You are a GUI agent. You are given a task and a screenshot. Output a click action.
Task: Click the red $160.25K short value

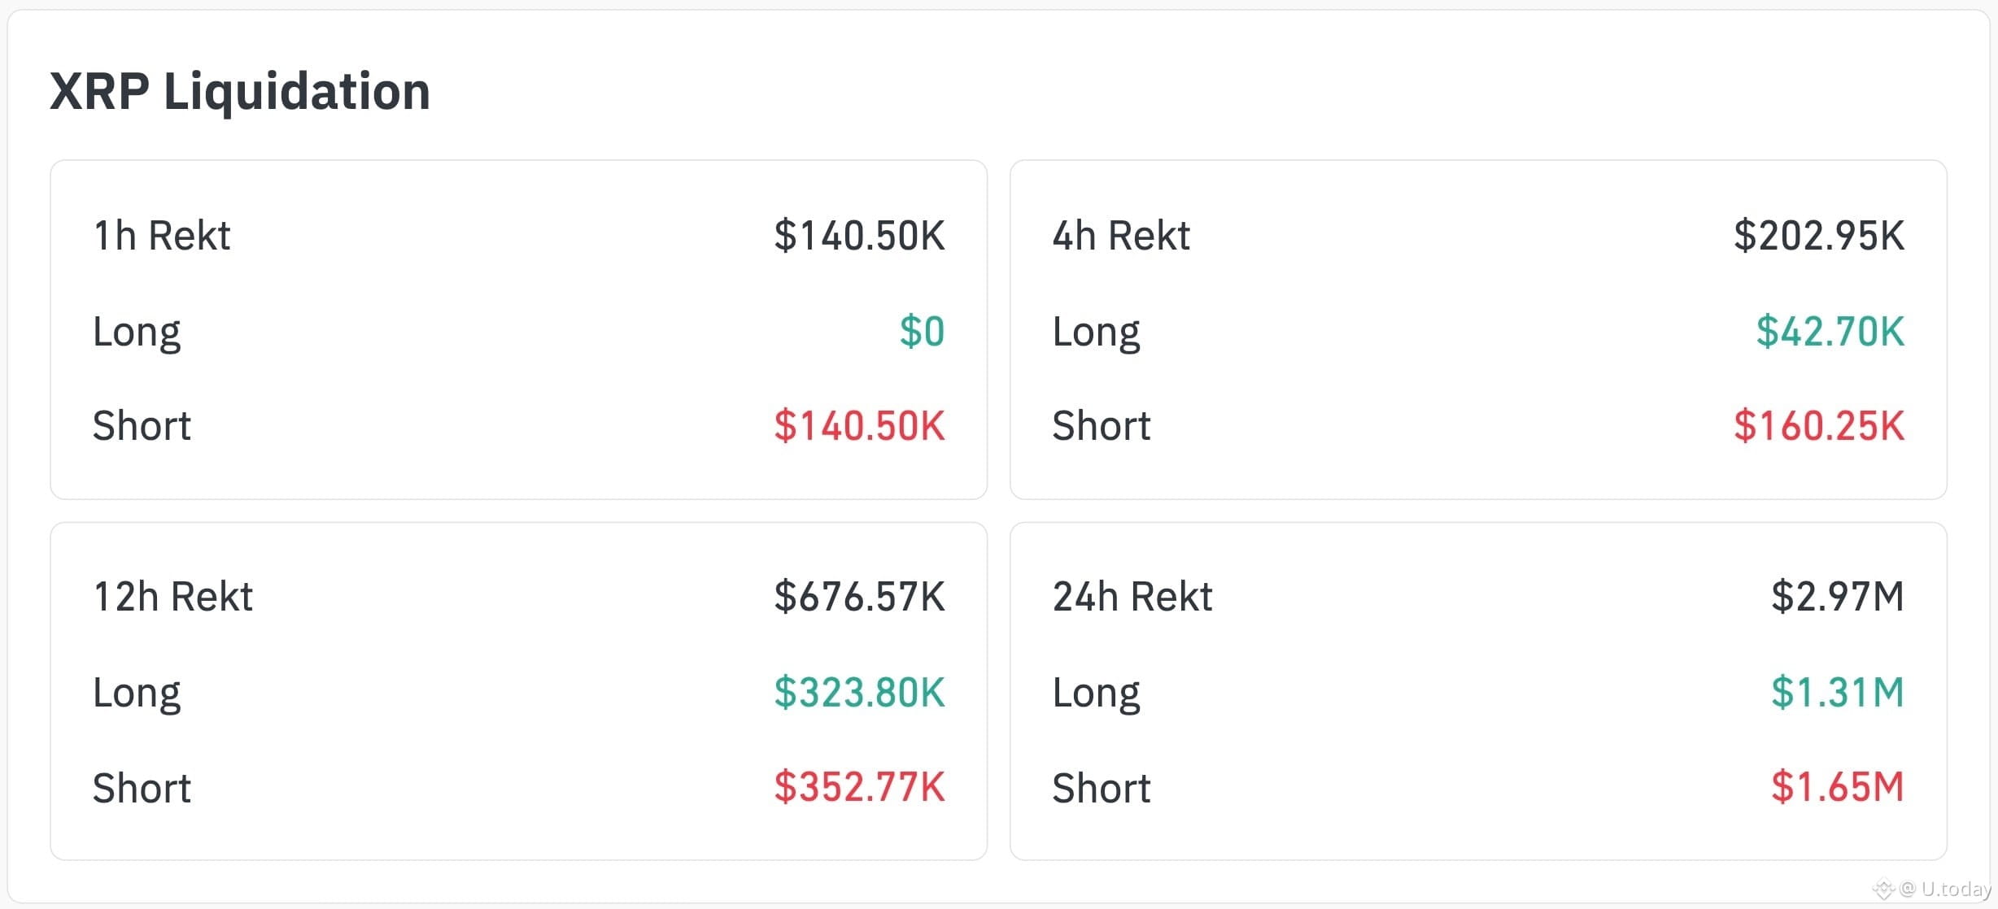point(1818,426)
